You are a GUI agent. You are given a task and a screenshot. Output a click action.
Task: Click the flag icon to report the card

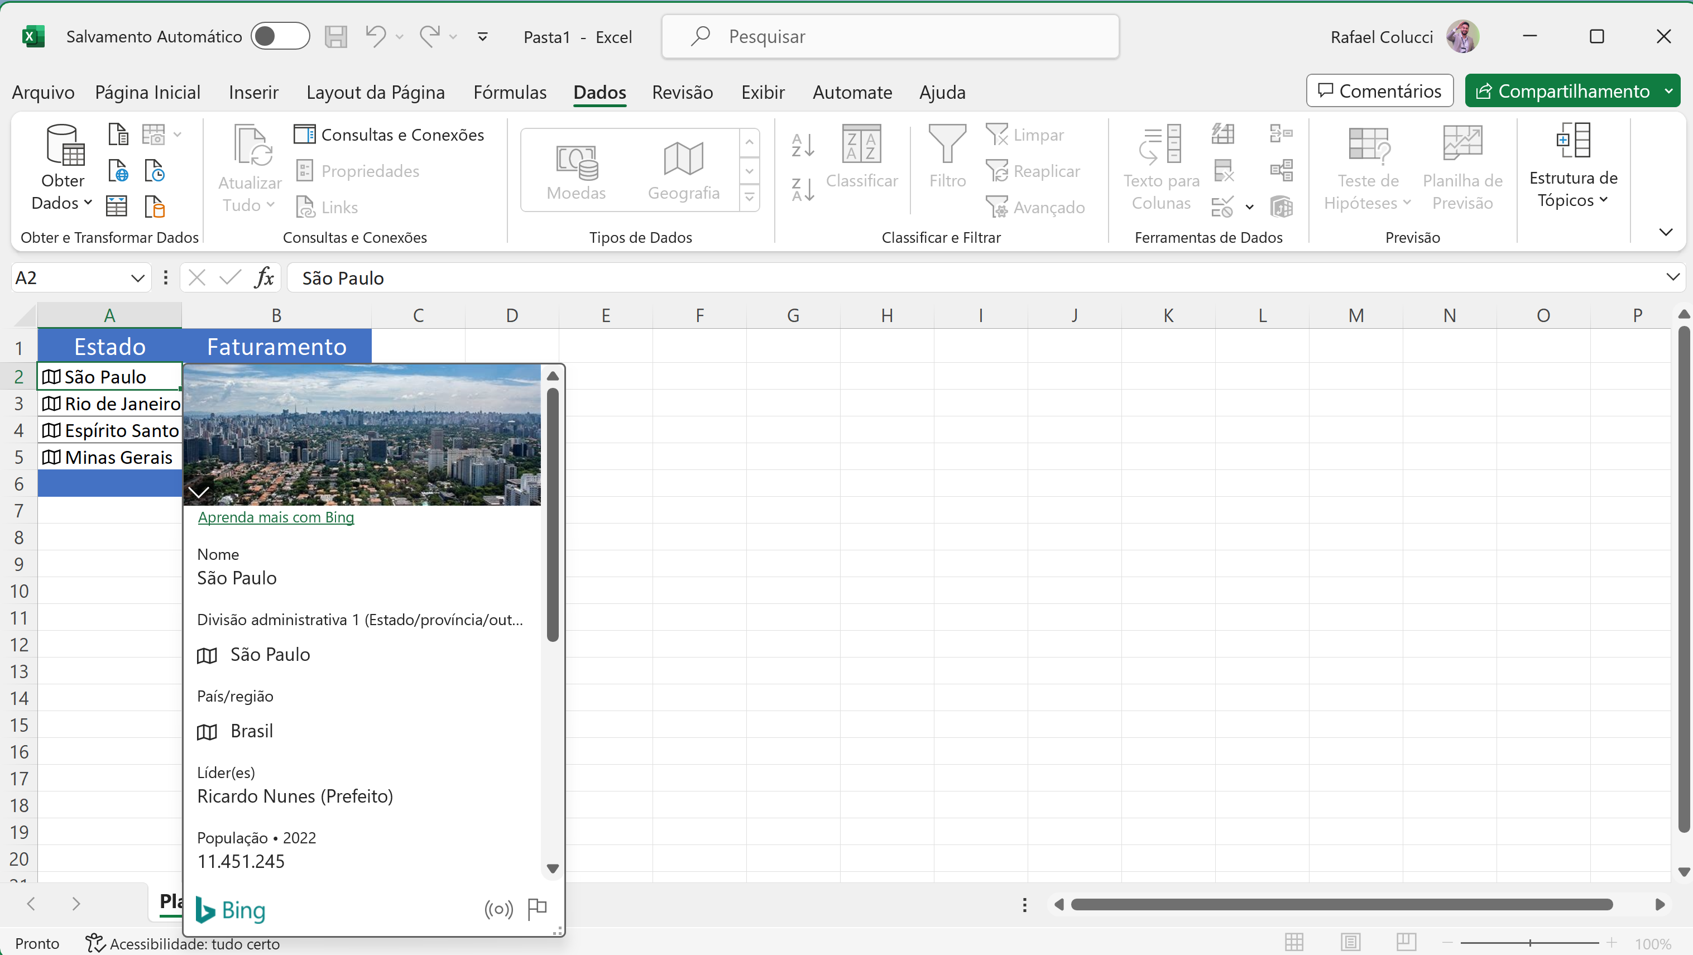pos(537,908)
